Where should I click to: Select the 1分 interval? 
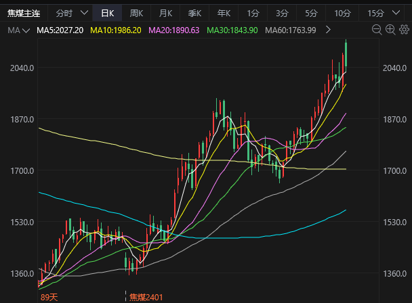(x=253, y=13)
